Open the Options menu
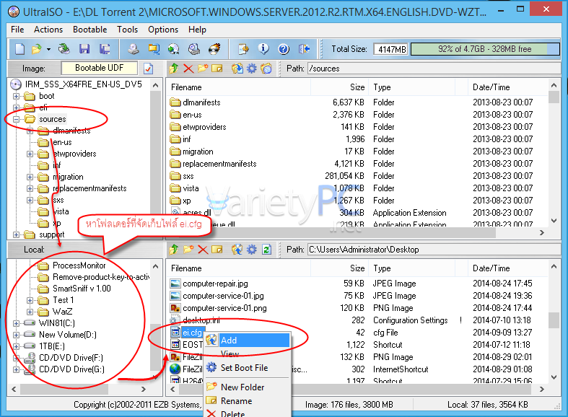The height and width of the screenshot is (417, 568). coord(163,30)
